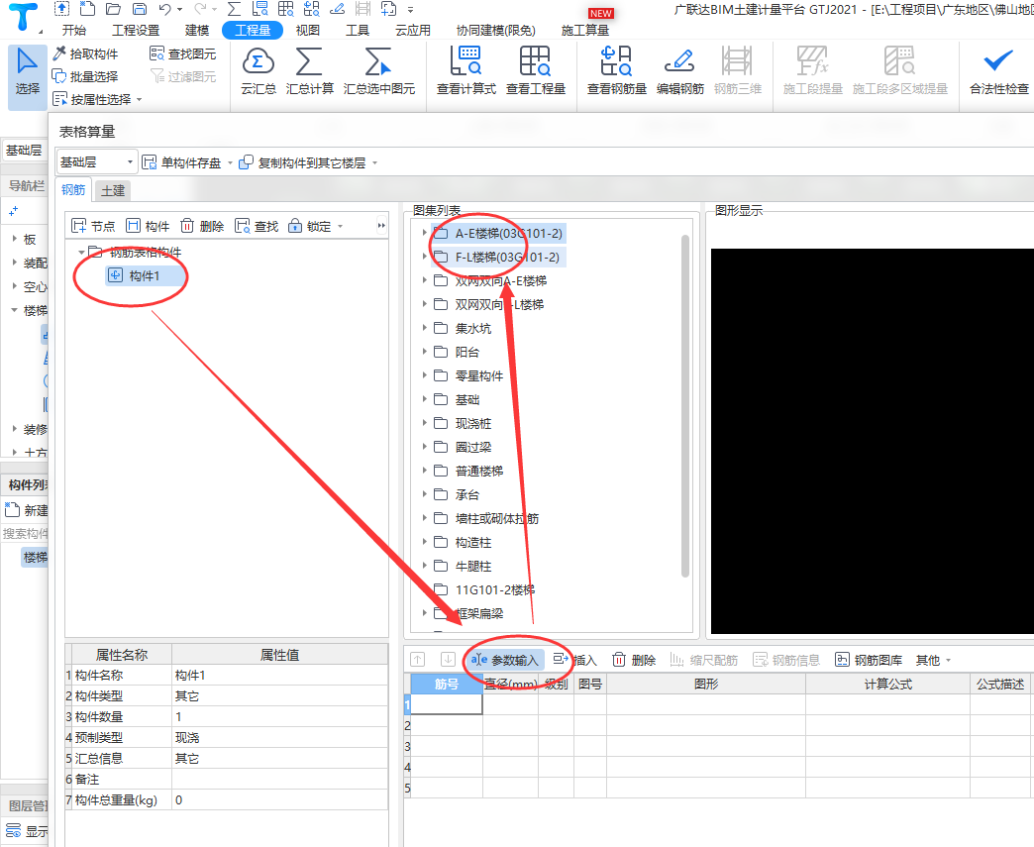Click first 筋号 cell in rebar table
The height and width of the screenshot is (847, 1034).
click(x=447, y=704)
